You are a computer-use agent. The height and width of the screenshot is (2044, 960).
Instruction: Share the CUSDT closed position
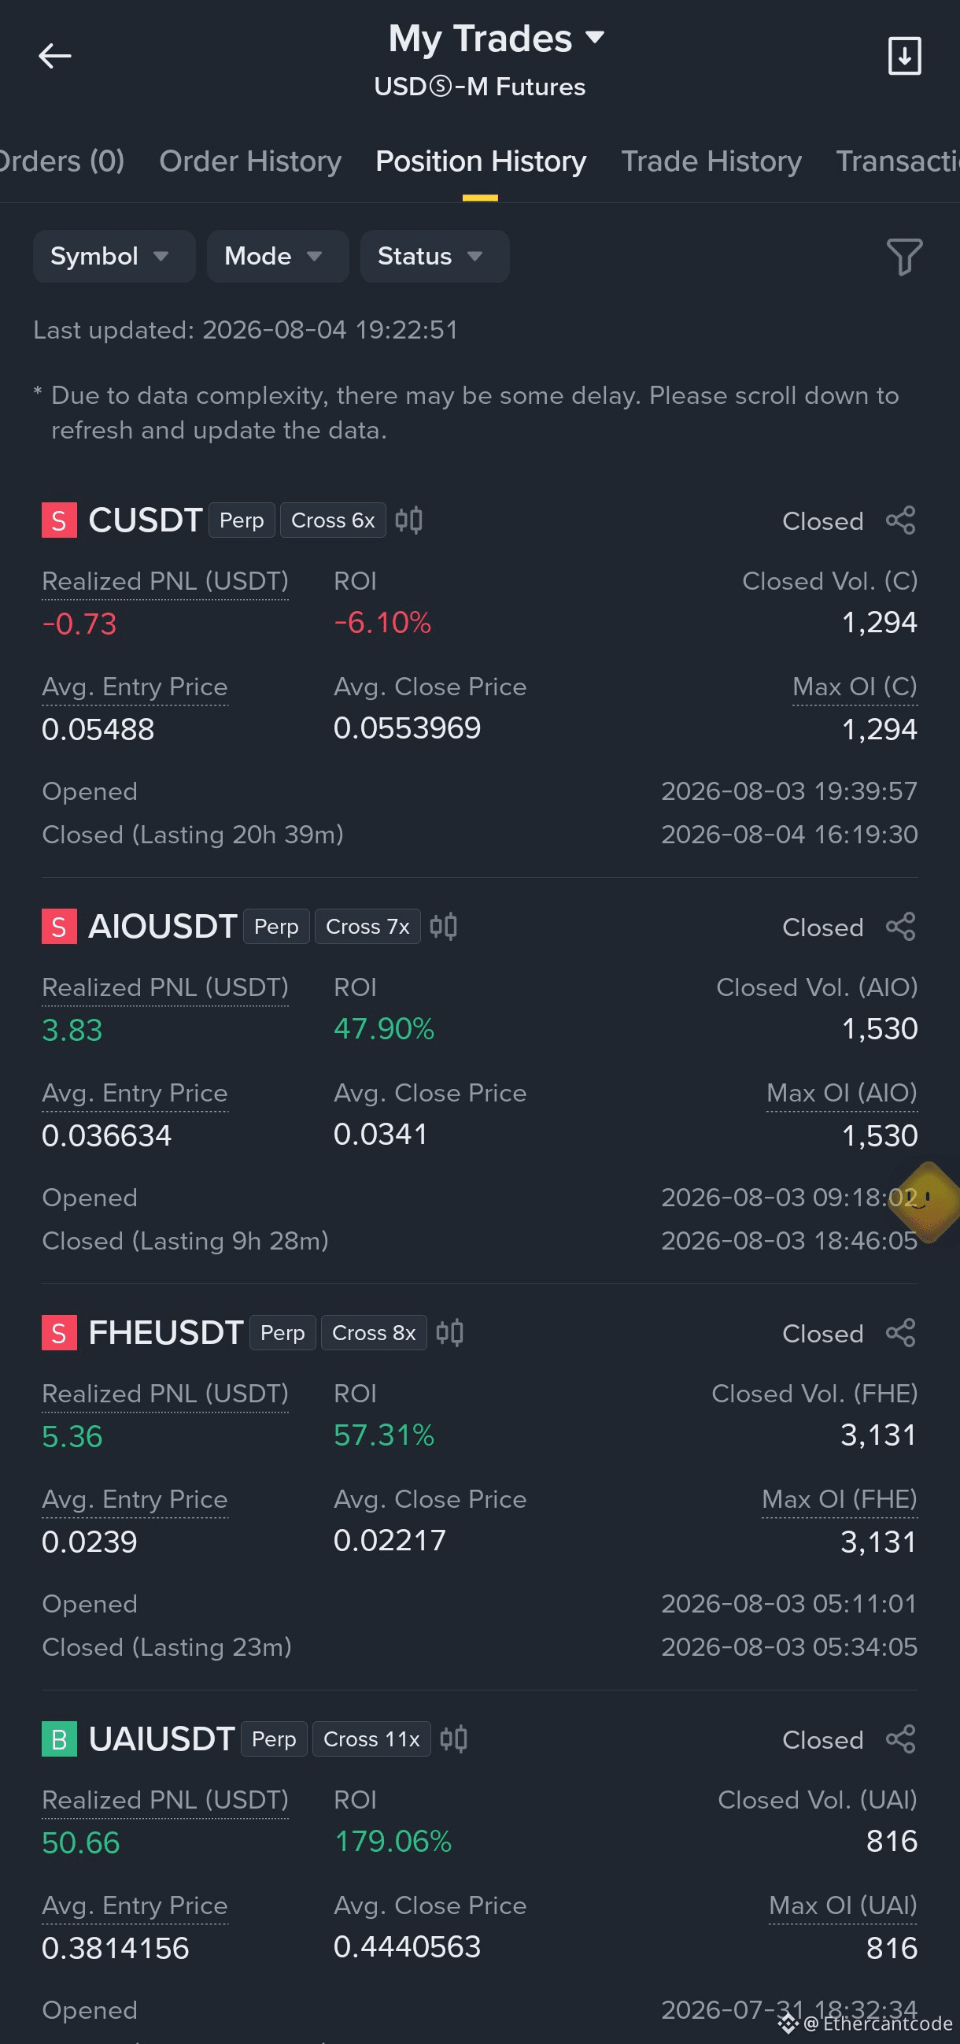pyautogui.click(x=900, y=520)
